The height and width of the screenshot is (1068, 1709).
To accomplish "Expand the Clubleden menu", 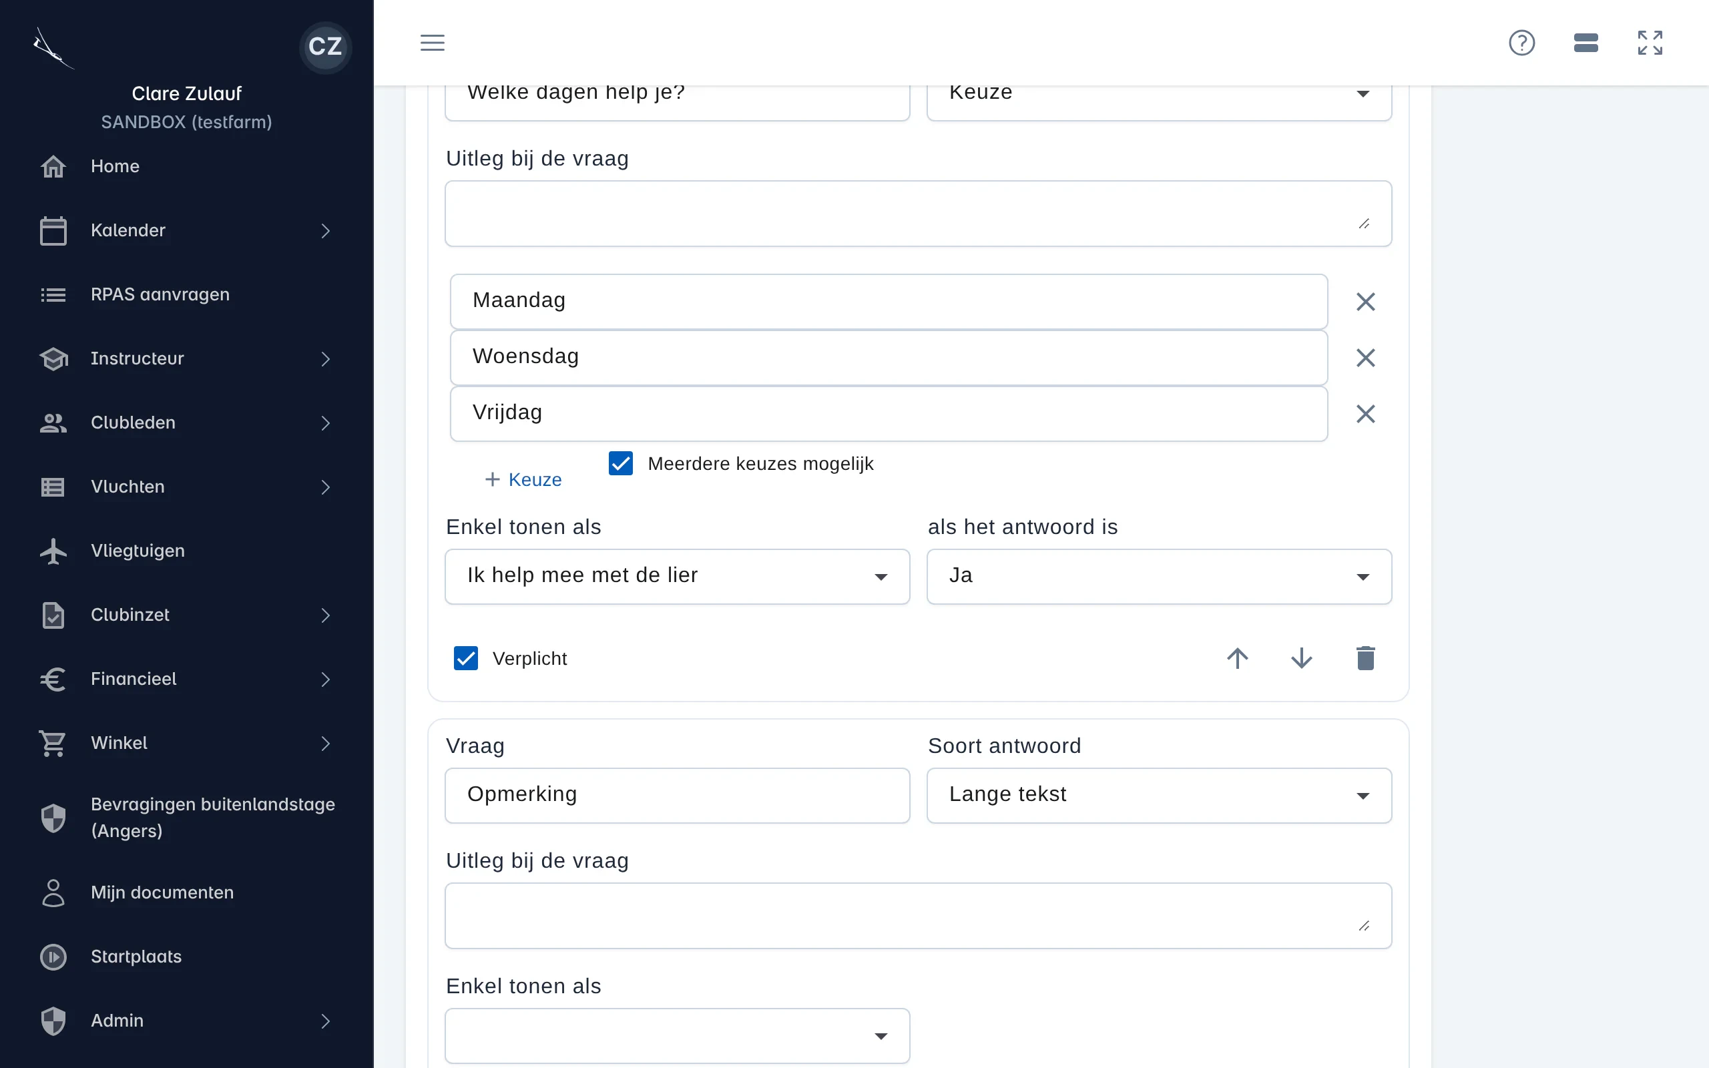I will click(x=186, y=423).
